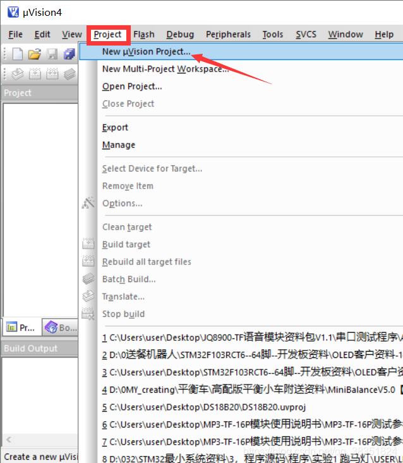Select Batch Build... menu entry
This screenshot has height=463, width=403.
coord(241,279)
